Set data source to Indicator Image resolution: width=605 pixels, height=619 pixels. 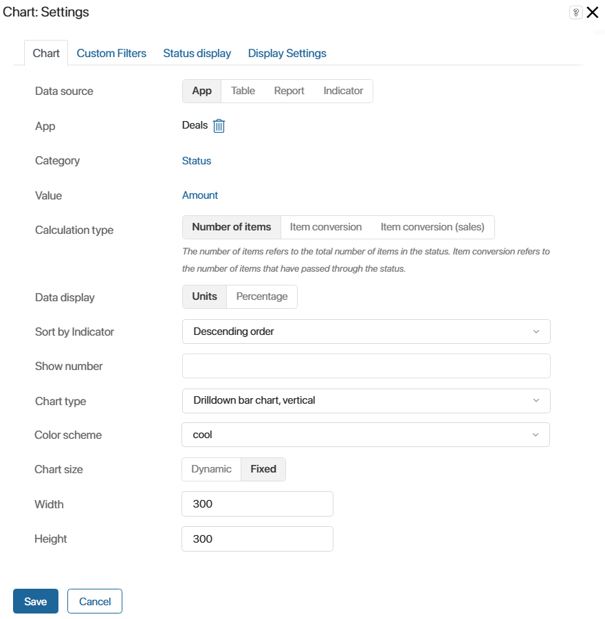(343, 91)
